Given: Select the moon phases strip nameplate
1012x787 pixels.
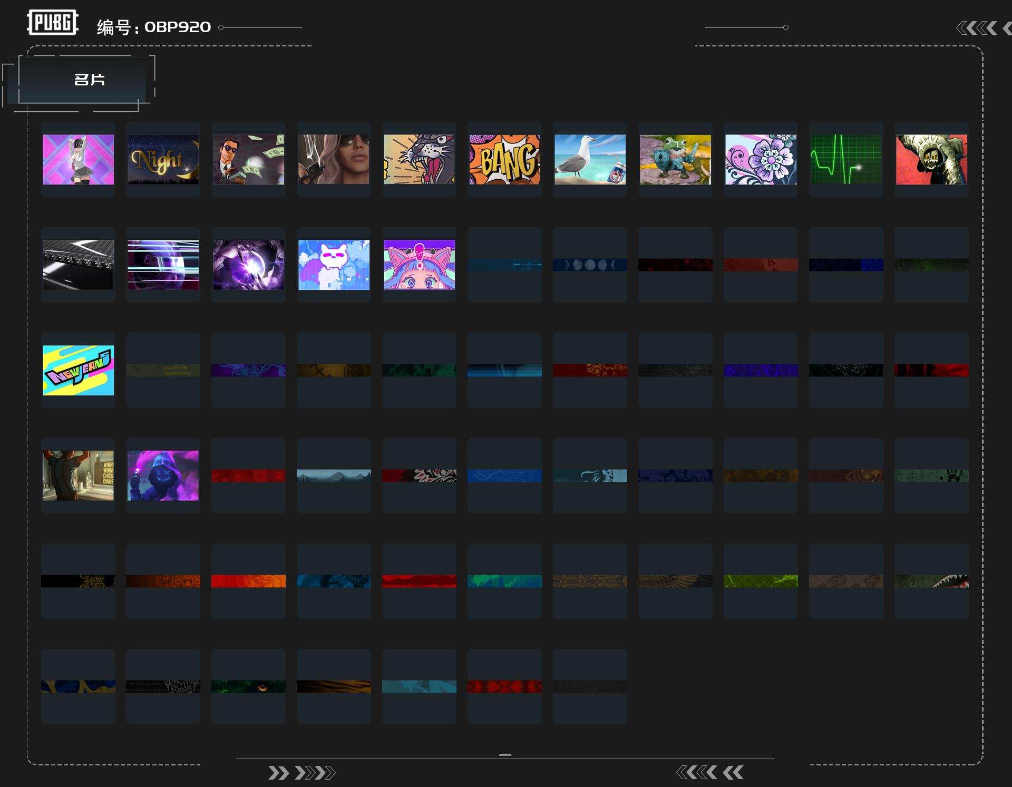Looking at the screenshot, I should [x=590, y=265].
